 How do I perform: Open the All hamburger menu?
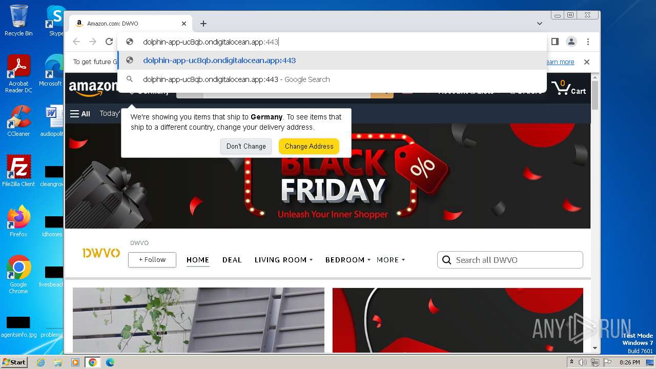click(80, 114)
